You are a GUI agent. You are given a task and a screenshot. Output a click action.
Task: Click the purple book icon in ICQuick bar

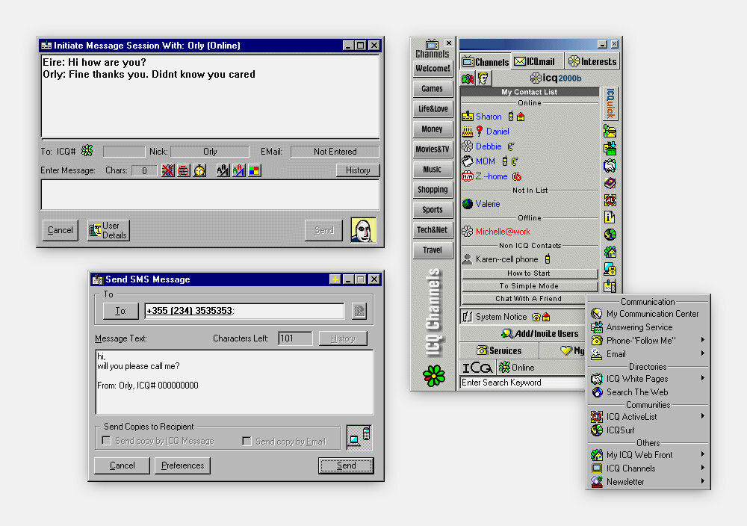click(x=610, y=182)
